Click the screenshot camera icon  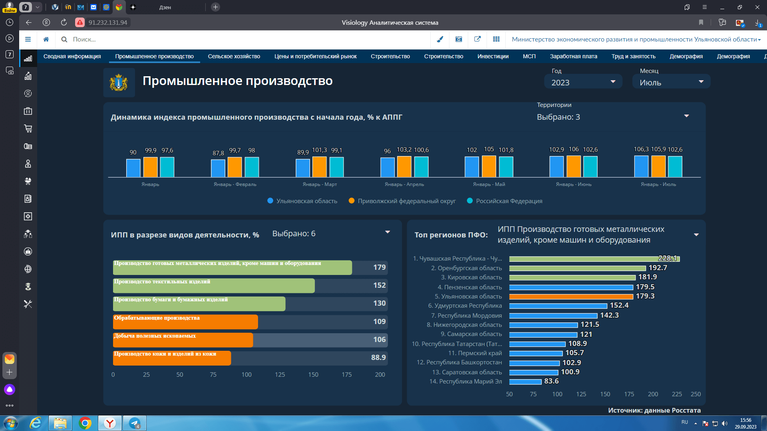click(459, 39)
